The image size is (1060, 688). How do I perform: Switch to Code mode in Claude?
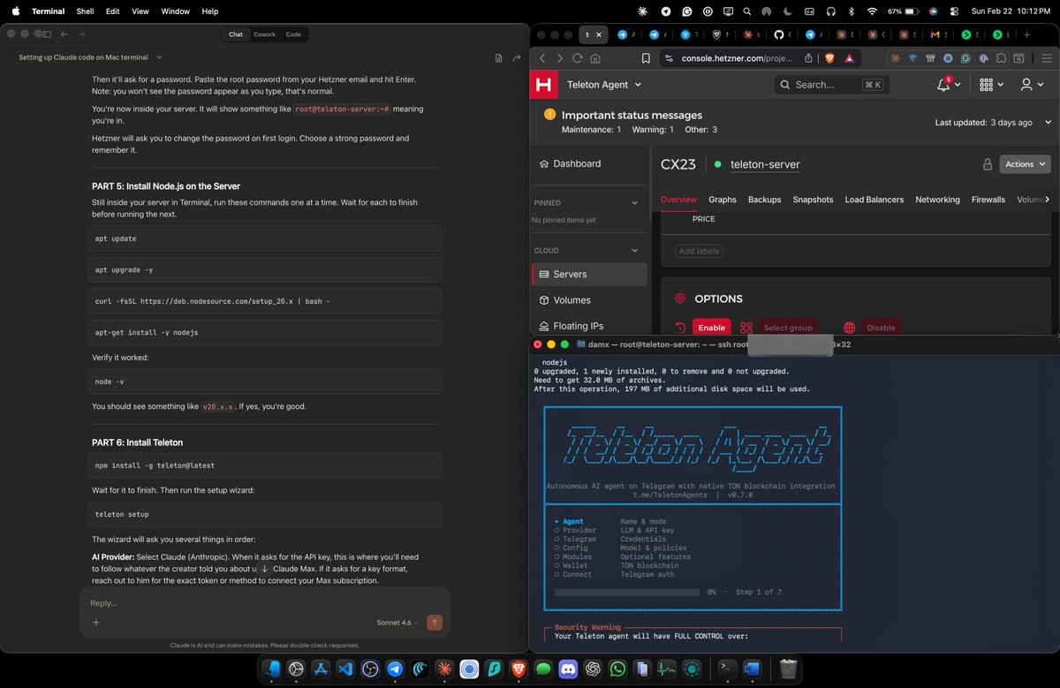(293, 34)
